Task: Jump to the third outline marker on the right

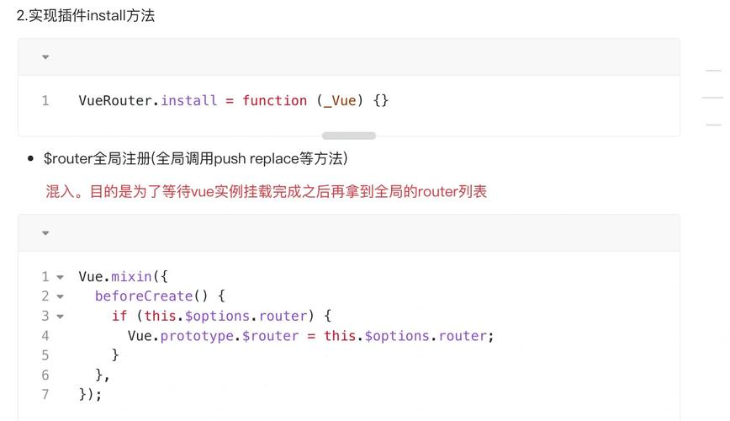Action: tap(712, 125)
